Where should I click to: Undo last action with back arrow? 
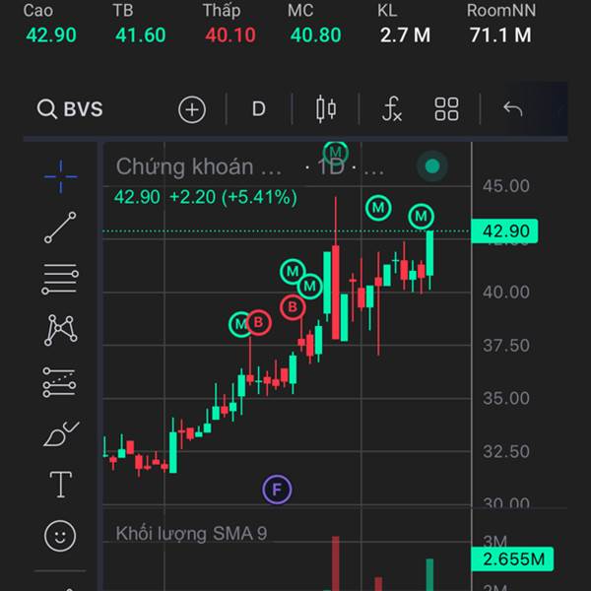513,109
